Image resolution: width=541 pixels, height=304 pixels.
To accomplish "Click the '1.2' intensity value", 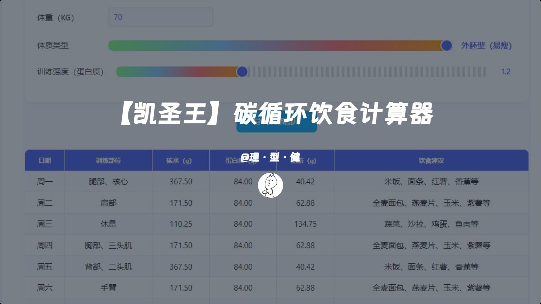I will [x=506, y=72].
